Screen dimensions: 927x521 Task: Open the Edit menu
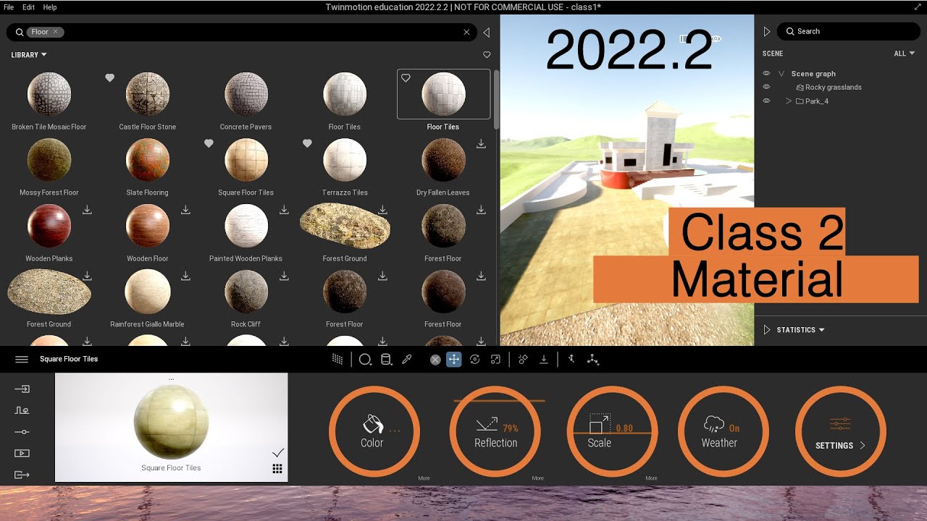(28, 7)
